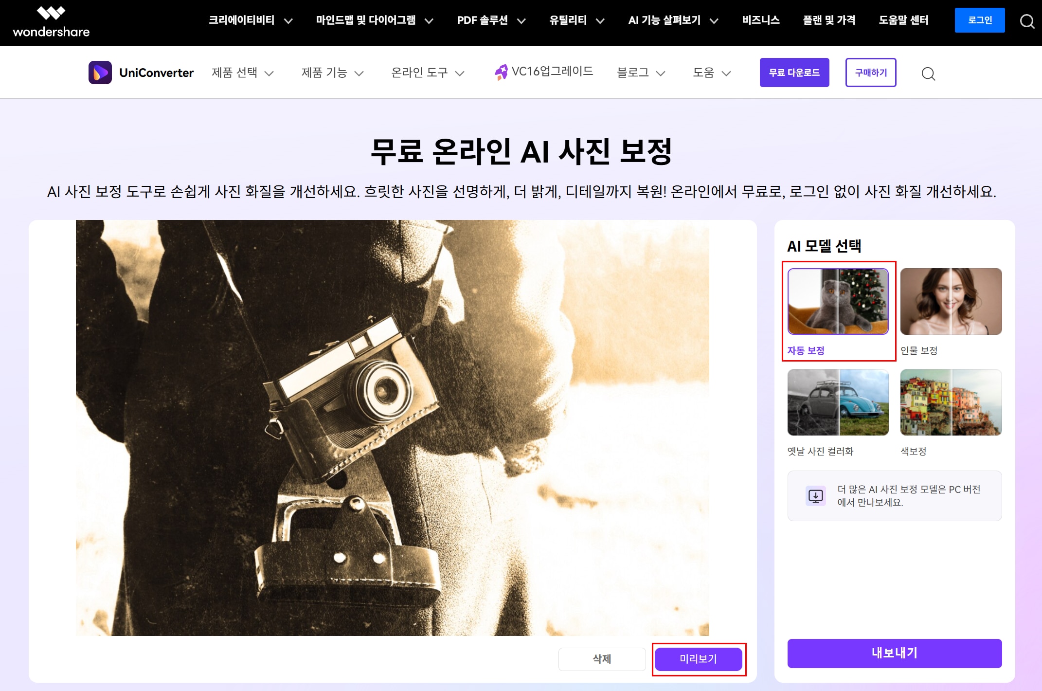Click the VC16 upgrade rocket icon
Image resolution: width=1042 pixels, height=691 pixels.
tap(501, 72)
